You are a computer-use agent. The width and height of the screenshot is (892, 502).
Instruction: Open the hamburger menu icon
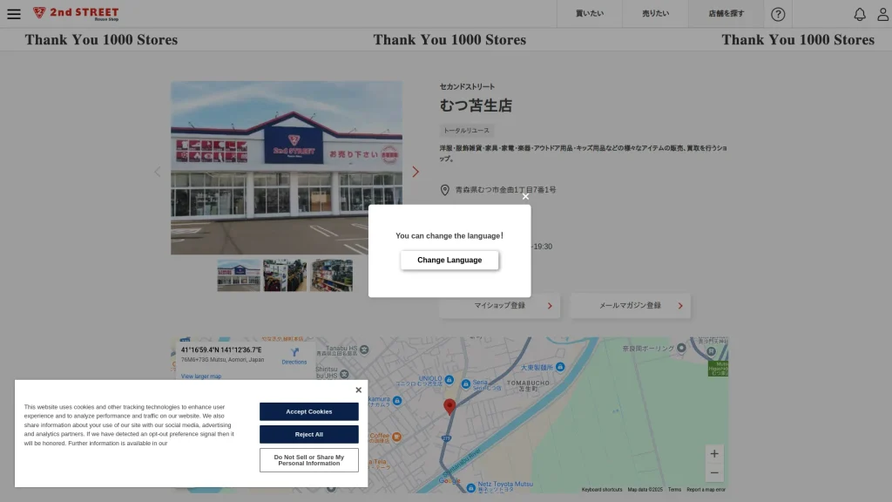tap(14, 14)
